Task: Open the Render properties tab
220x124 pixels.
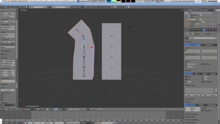Action: coord(190,30)
